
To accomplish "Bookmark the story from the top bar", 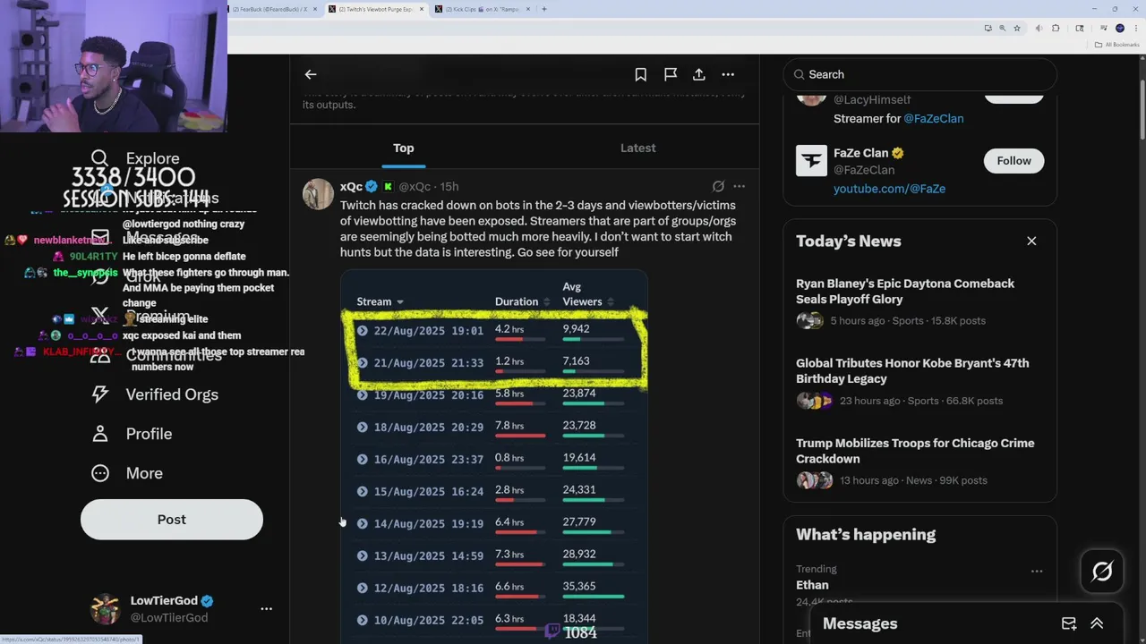I will (641, 74).
